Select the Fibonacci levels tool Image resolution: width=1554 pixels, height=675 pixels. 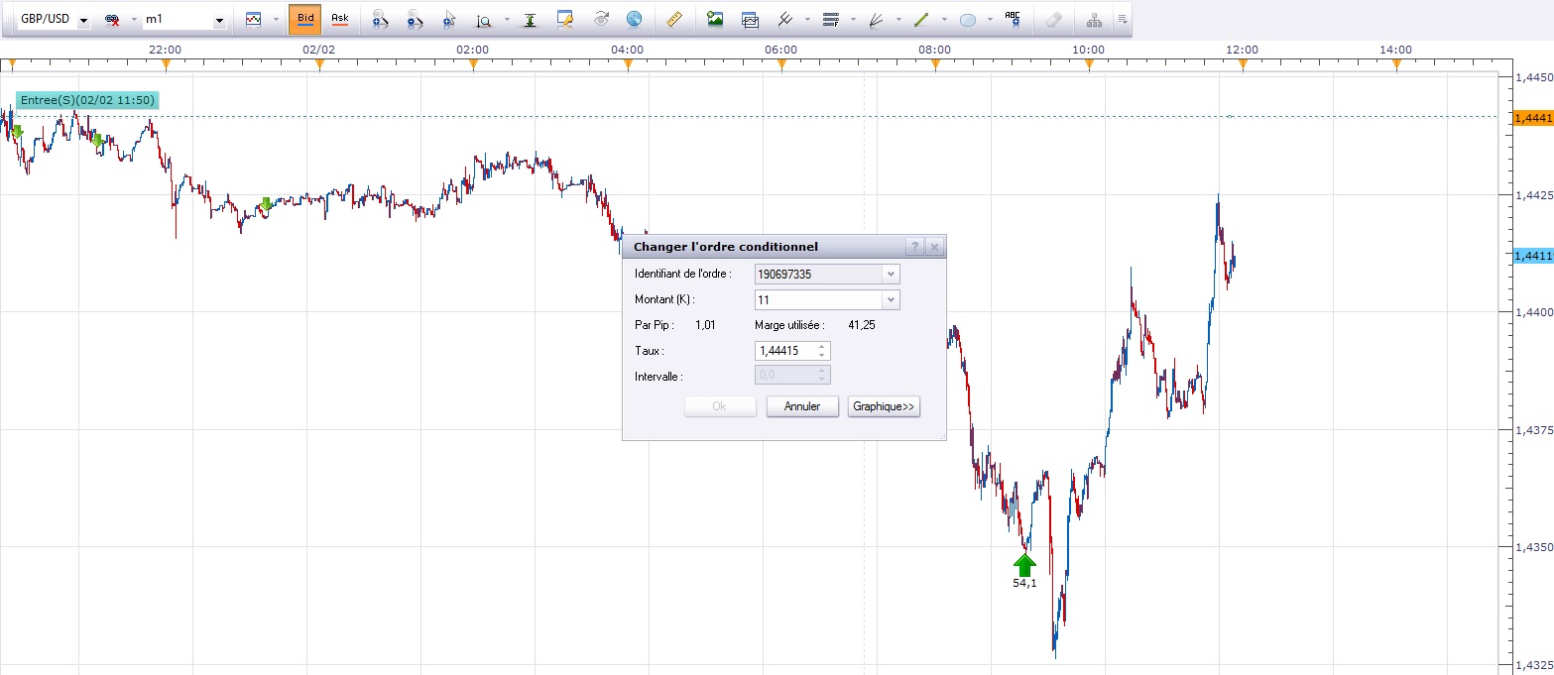pyautogui.click(x=831, y=19)
